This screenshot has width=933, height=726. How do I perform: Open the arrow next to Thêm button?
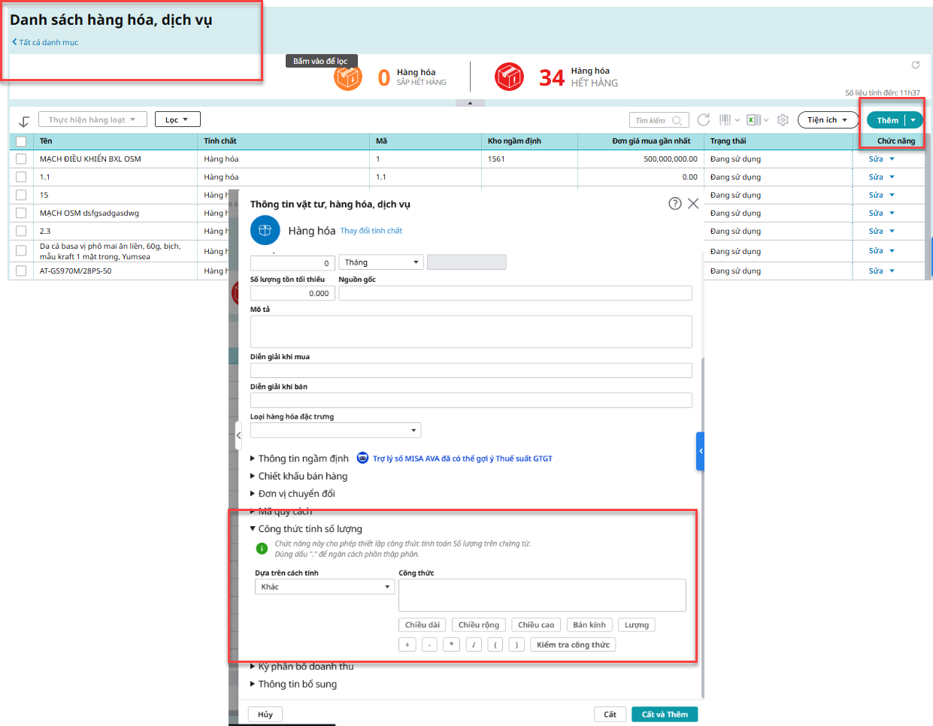tap(913, 120)
